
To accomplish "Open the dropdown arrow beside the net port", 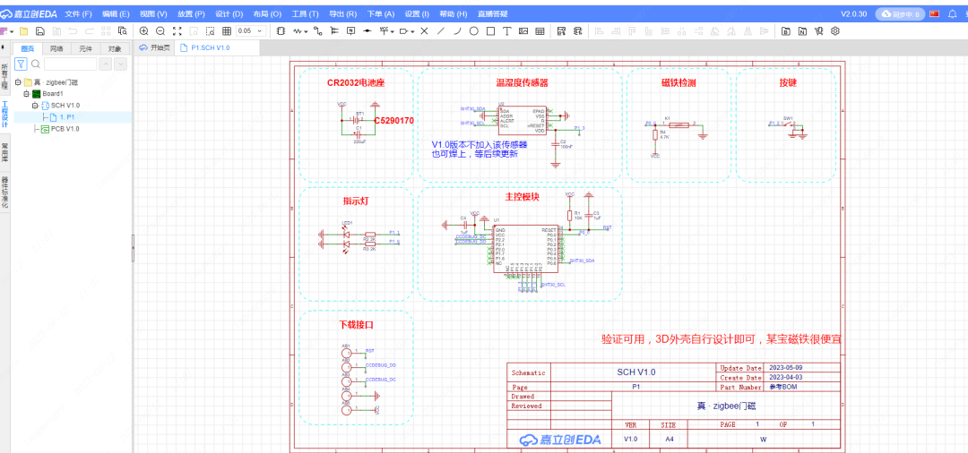I will pyautogui.click(x=412, y=31).
